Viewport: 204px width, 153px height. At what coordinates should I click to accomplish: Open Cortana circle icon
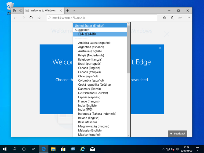[x=24, y=149]
